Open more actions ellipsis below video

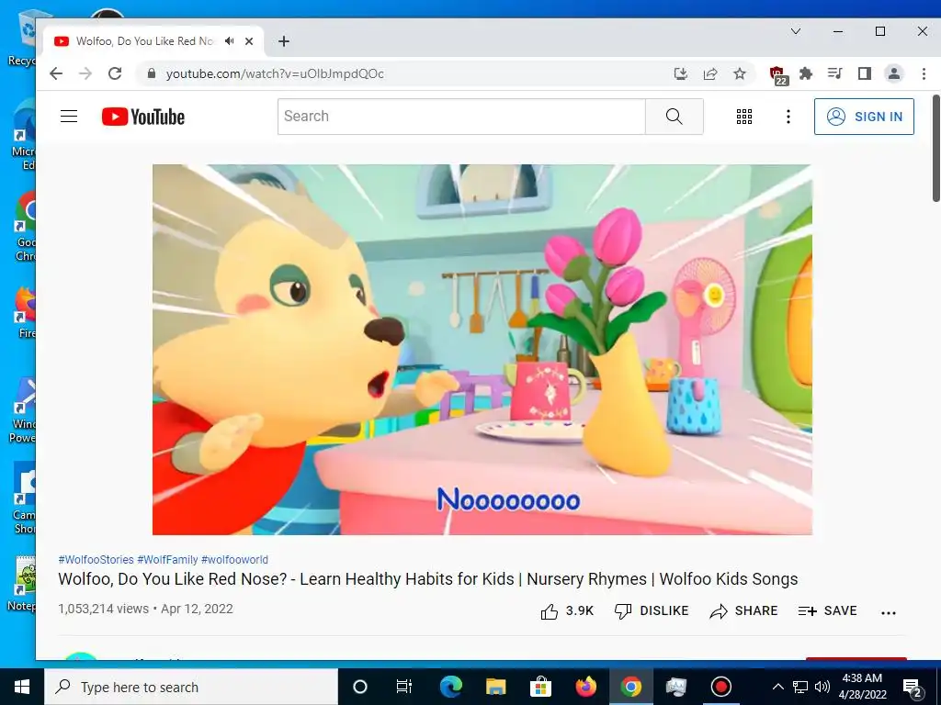click(889, 612)
